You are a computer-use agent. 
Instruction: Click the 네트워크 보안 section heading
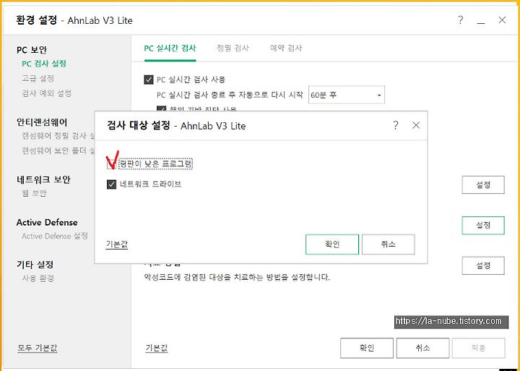coord(43,179)
